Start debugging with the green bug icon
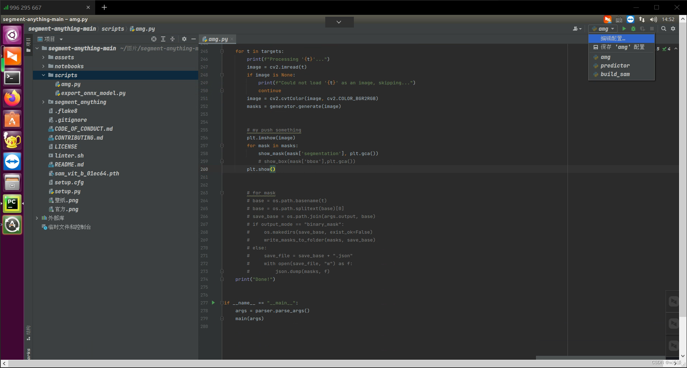687x368 pixels. 633,29
